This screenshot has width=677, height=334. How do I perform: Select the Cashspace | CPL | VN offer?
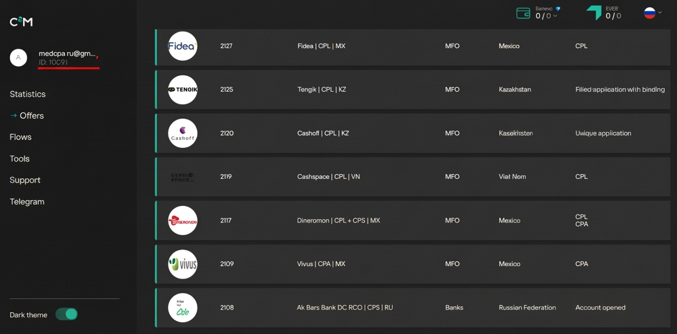tap(416, 177)
